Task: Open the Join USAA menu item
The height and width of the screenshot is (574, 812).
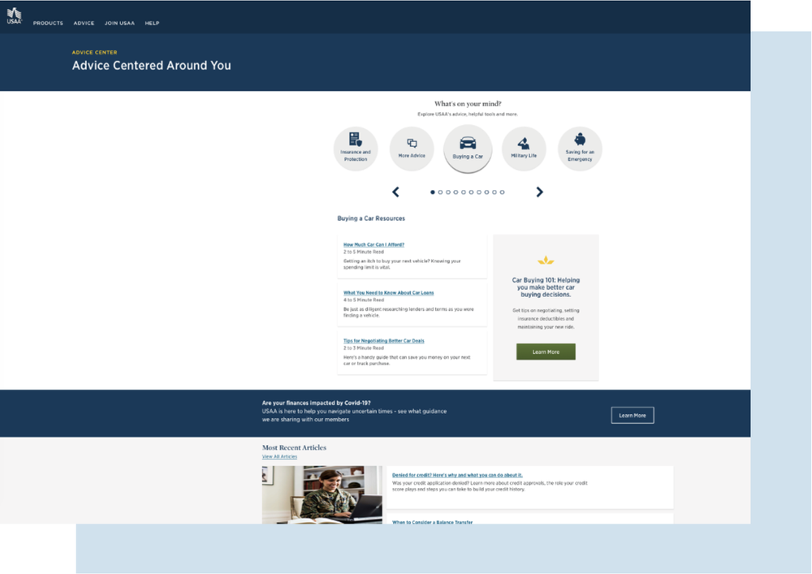Action: [x=119, y=24]
